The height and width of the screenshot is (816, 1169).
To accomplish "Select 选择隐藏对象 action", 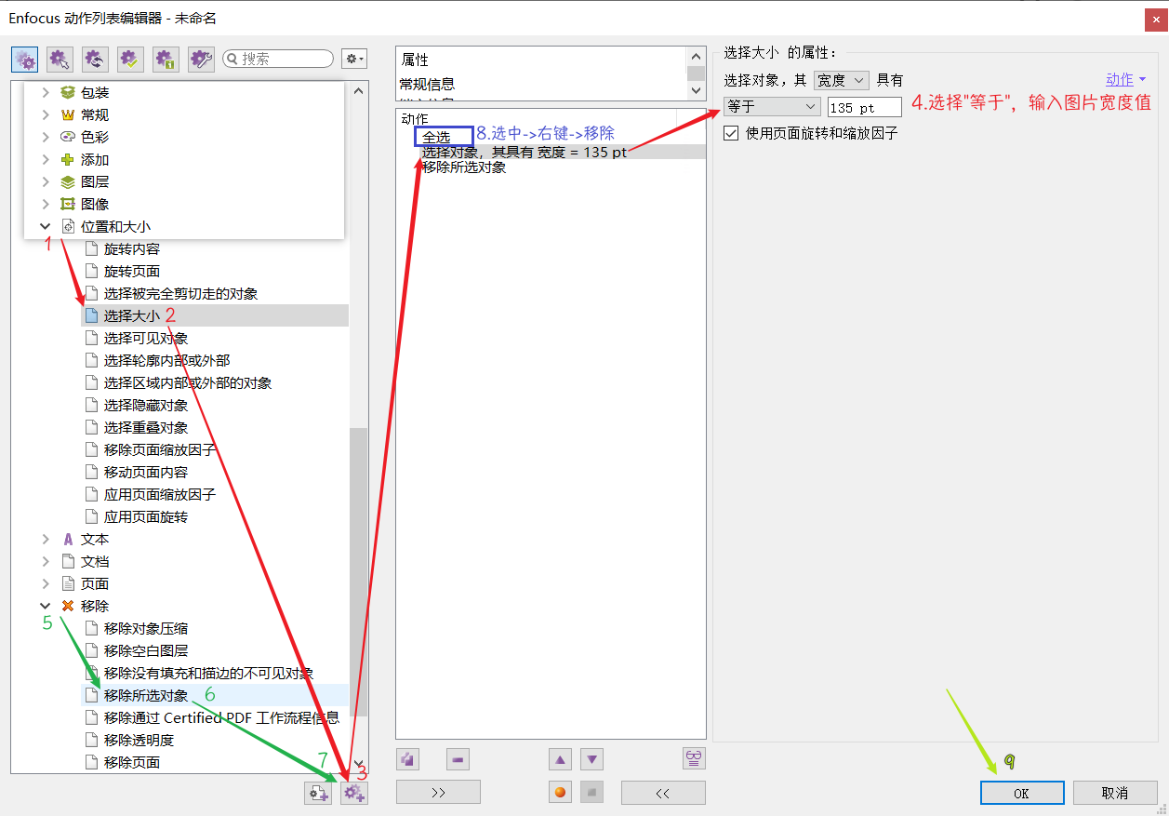I will point(146,405).
